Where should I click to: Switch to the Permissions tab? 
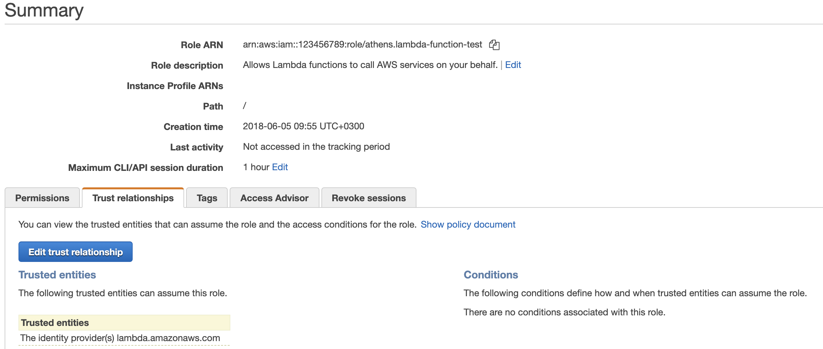click(42, 198)
